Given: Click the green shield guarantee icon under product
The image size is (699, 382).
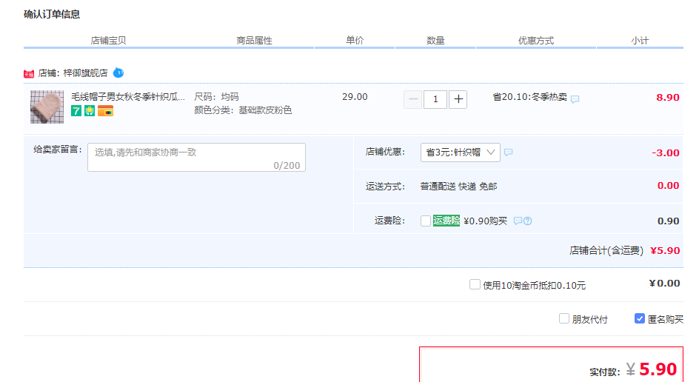Looking at the screenshot, I should click(x=90, y=111).
